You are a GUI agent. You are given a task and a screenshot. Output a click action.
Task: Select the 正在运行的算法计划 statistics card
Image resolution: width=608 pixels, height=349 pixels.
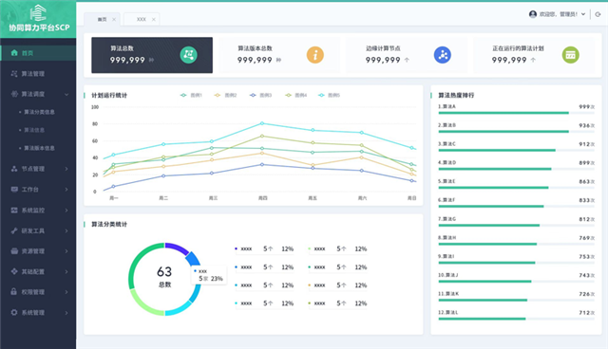[534, 55]
